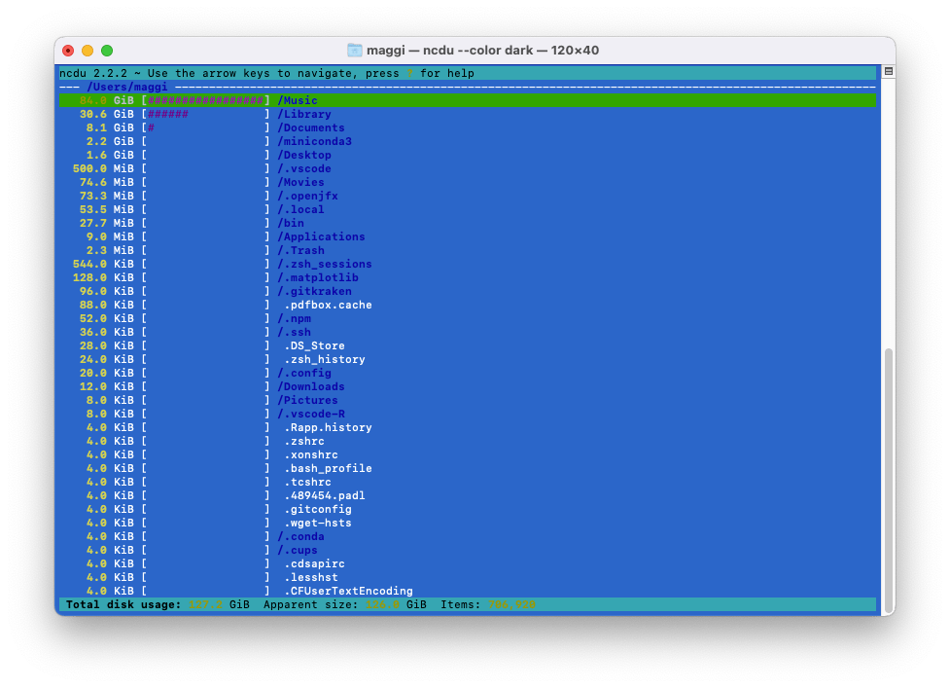The height and width of the screenshot is (688, 950).
Task: Select the /Desktop directory entry
Action: (x=304, y=155)
